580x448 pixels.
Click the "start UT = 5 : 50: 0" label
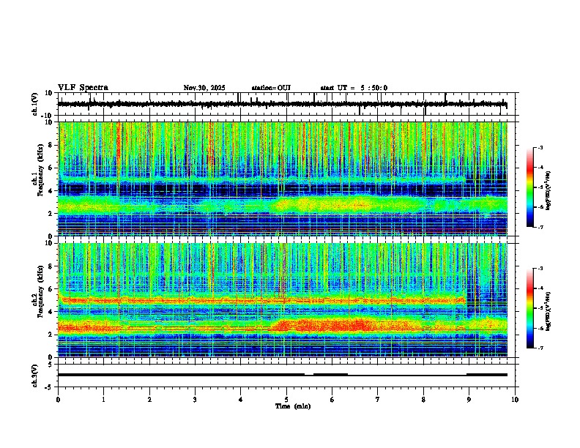click(354, 88)
